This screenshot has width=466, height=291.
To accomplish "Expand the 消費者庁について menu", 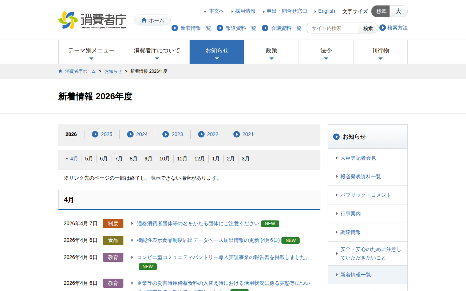I will 157,52.
